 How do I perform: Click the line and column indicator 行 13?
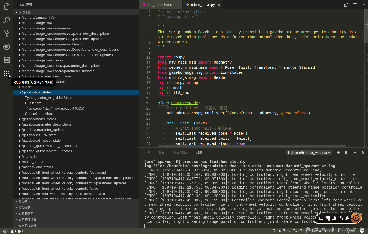point(289,231)
